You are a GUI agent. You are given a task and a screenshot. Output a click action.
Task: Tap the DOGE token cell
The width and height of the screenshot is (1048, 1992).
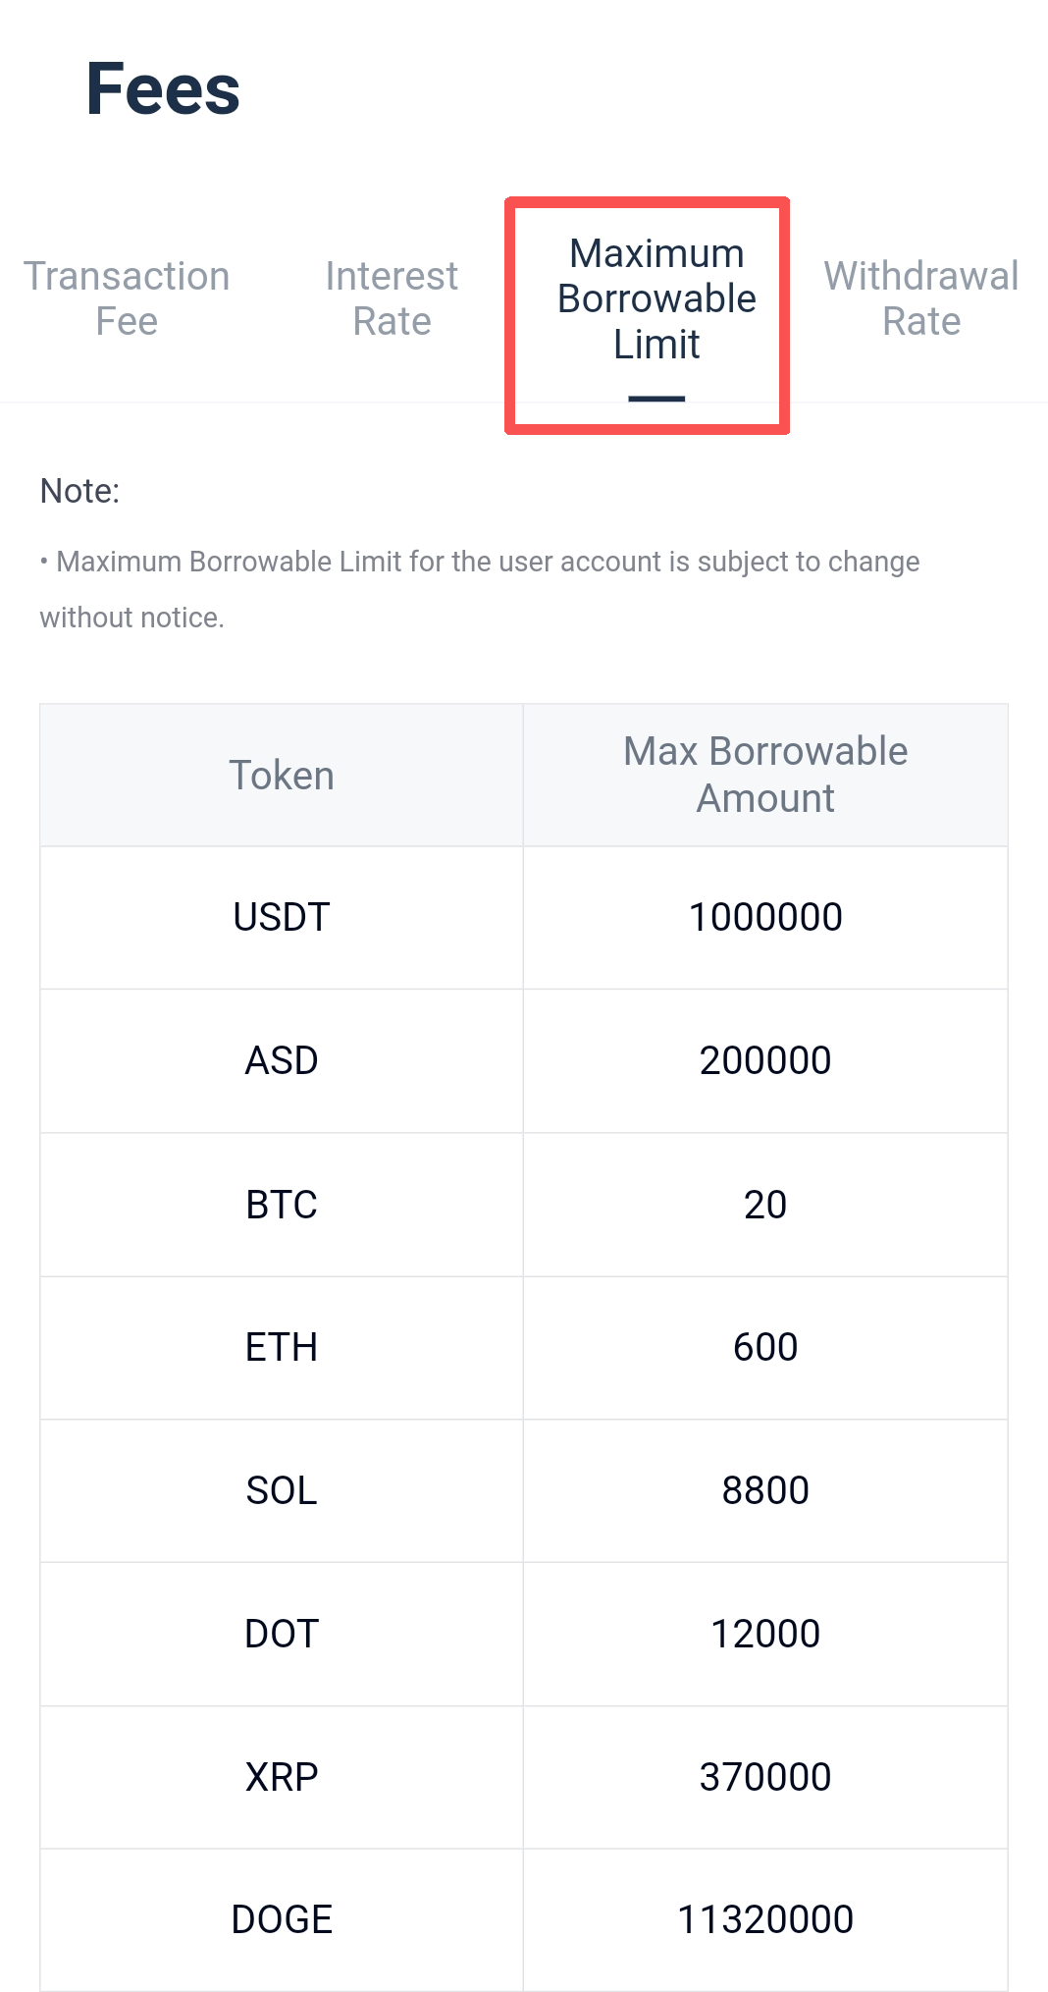pyautogui.click(x=282, y=1919)
